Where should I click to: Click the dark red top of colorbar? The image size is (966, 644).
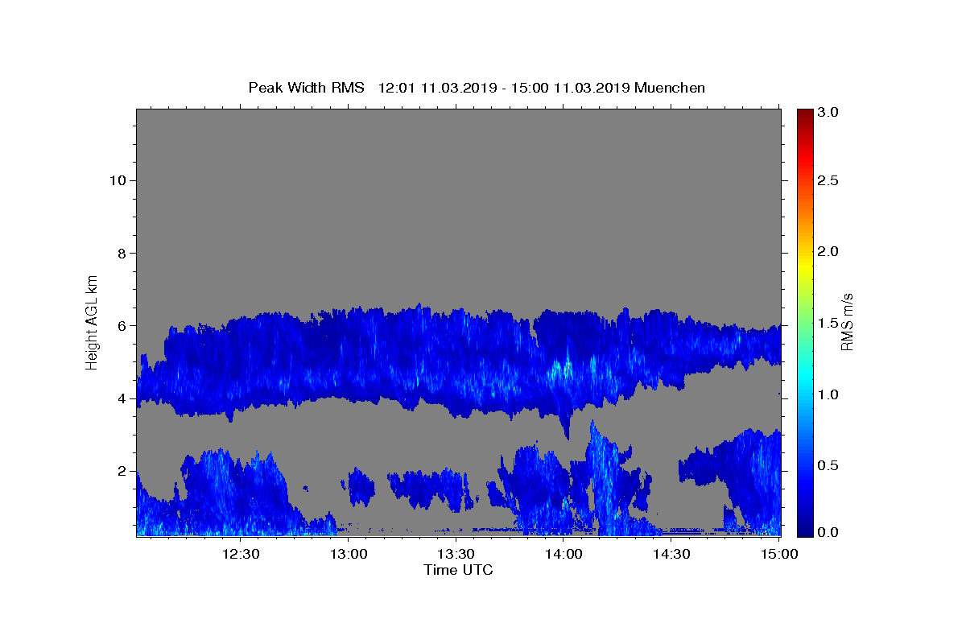click(x=805, y=114)
